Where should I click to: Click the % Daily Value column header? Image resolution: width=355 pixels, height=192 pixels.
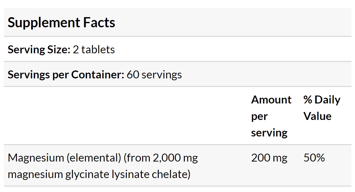(x=322, y=108)
